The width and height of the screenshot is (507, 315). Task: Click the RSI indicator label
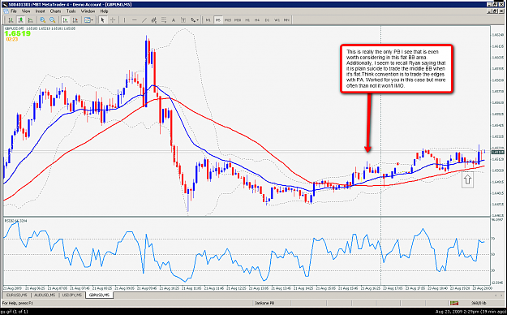click(15, 221)
